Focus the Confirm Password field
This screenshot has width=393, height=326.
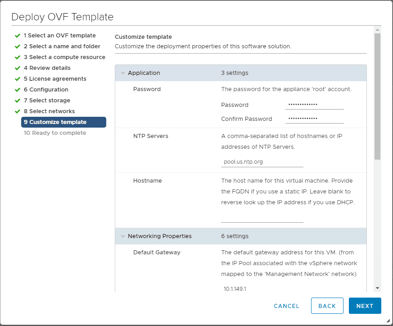click(x=314, y=119)
